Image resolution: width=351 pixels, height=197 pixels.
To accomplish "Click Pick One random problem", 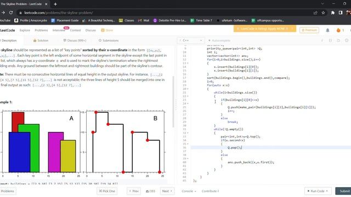I will (x=107, y=191).
